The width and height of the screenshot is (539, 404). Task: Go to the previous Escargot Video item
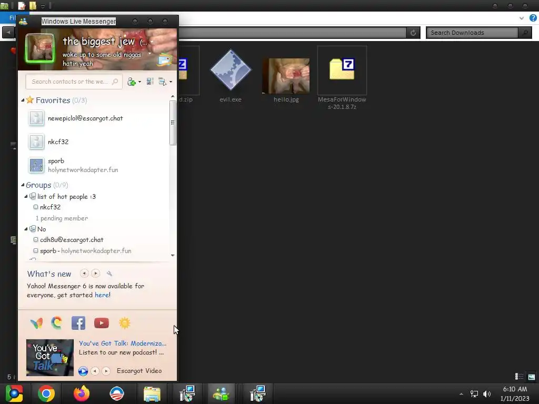click(95, 371)
